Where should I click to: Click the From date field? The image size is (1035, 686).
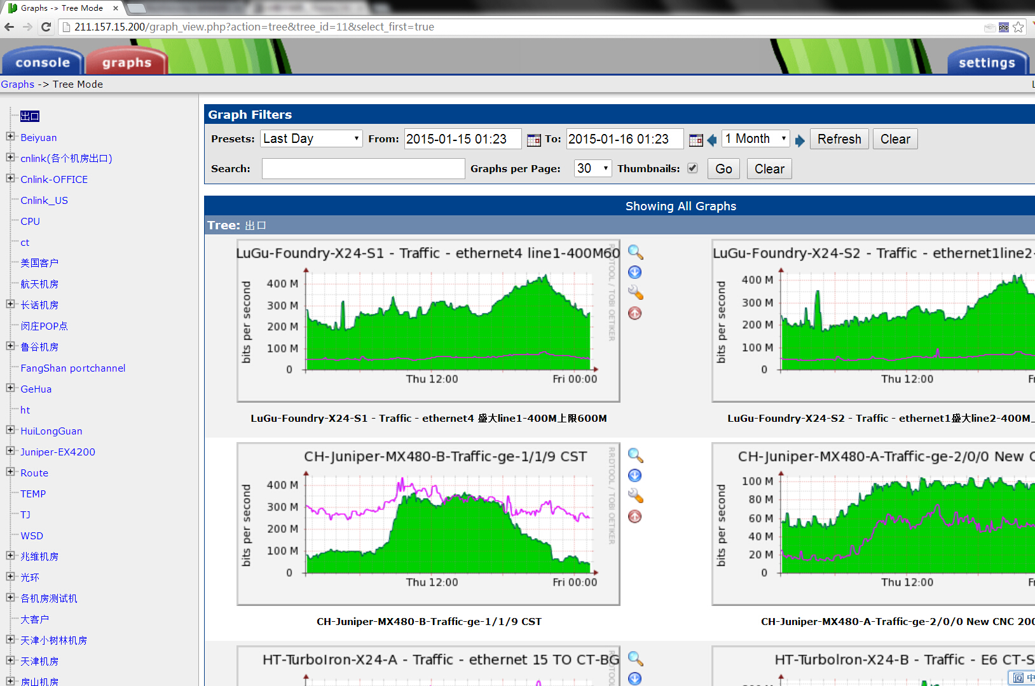[463, 139]
